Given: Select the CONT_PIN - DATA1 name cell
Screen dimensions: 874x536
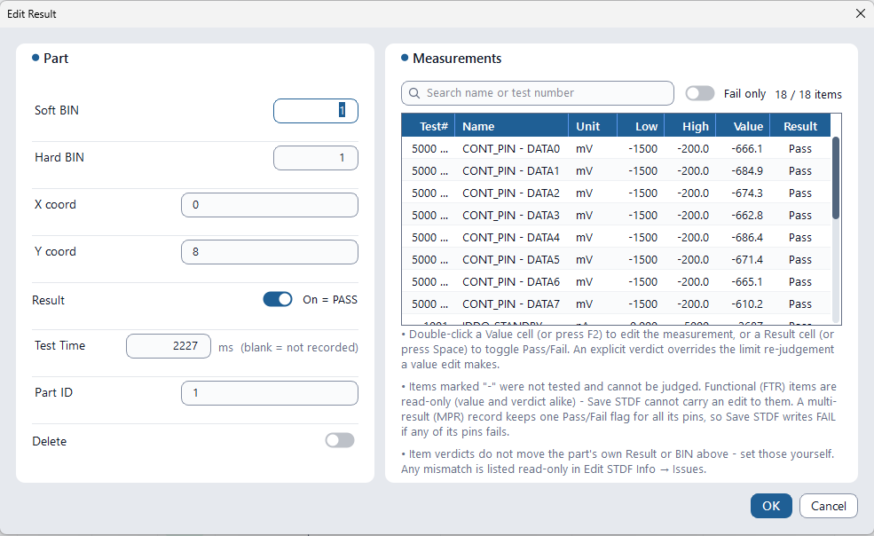Looking at the screenshot, I should coord(511,171).
